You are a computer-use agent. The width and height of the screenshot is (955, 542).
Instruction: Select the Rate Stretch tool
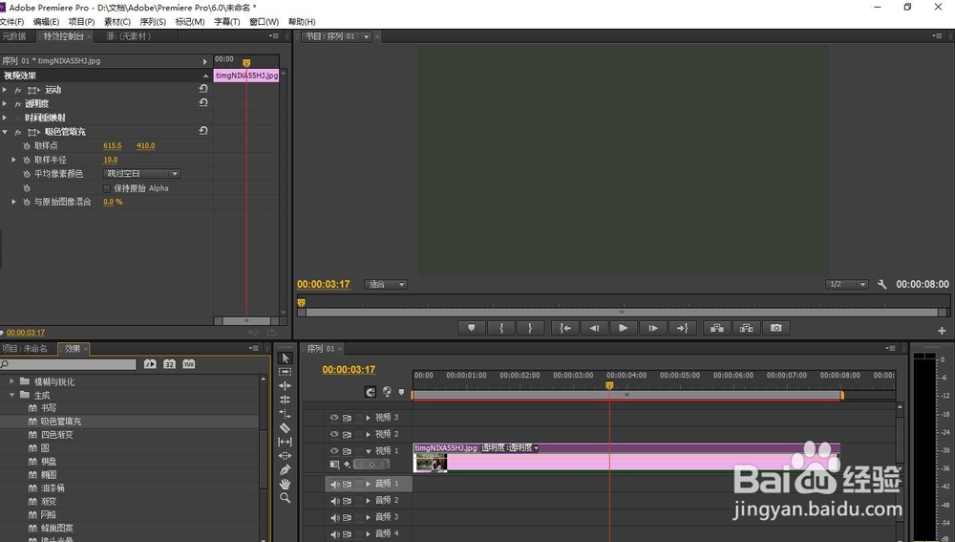pos(285,413)
